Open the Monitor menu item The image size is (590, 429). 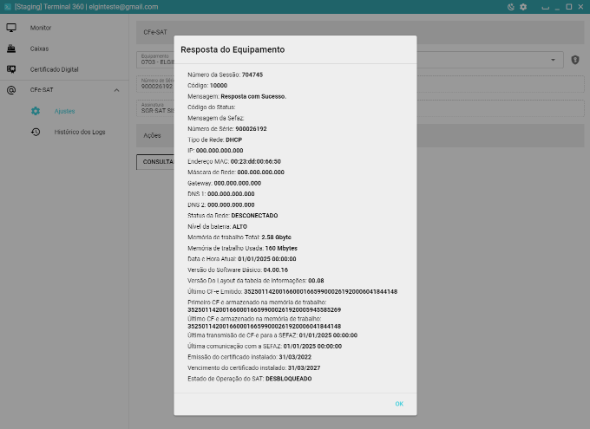click(x=41, y=28)
